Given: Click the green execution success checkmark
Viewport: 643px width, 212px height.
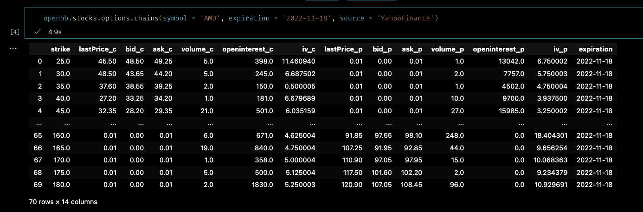Looking at the screenshot, I should click(37, 32).
